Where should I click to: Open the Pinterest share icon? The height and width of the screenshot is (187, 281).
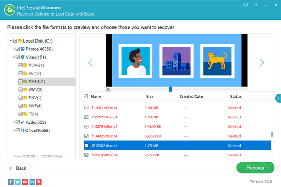[x=39, y=182]
